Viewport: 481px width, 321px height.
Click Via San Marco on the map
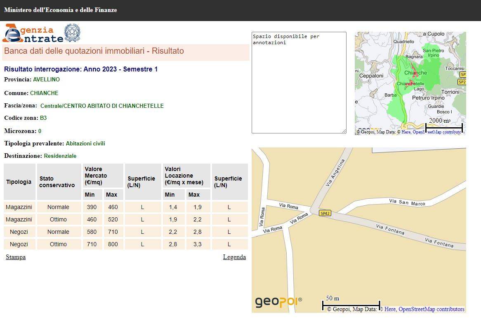[x=407, y=202]
